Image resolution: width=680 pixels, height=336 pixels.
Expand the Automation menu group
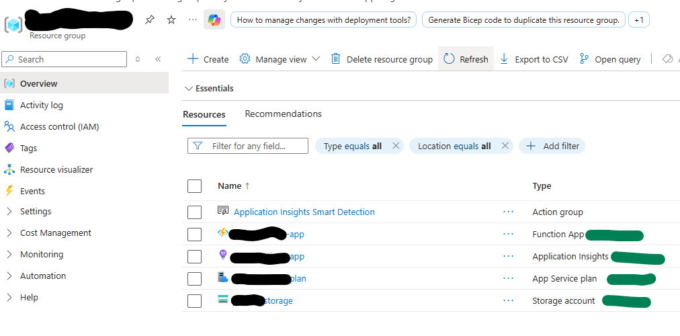click(x=9, y=276)
